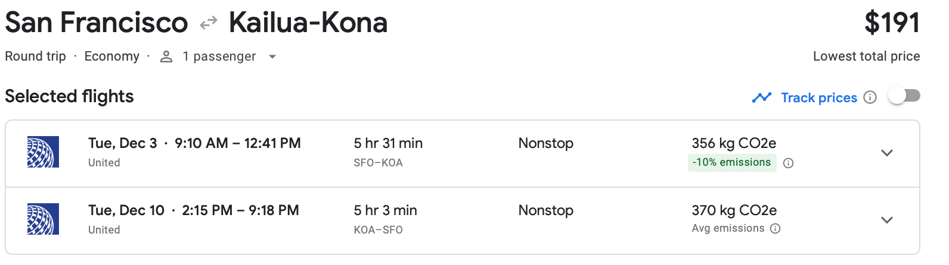Viewport: 949px width, 265px height.
Task: Click the 370 kg CO2e emissions value
Action: point(734,210)
